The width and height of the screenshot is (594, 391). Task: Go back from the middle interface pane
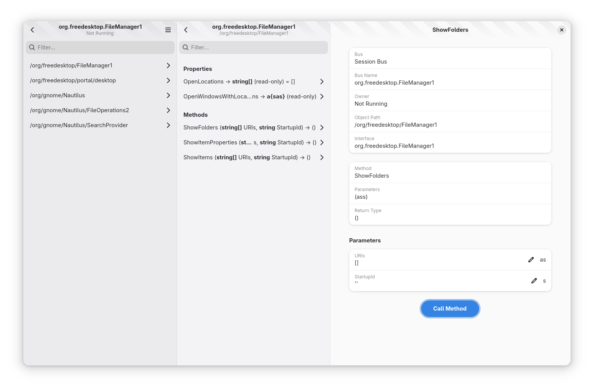coord(186,30)
